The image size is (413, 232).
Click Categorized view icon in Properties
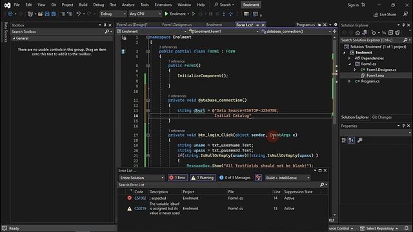pyautogui.click(x=344, y=140)
